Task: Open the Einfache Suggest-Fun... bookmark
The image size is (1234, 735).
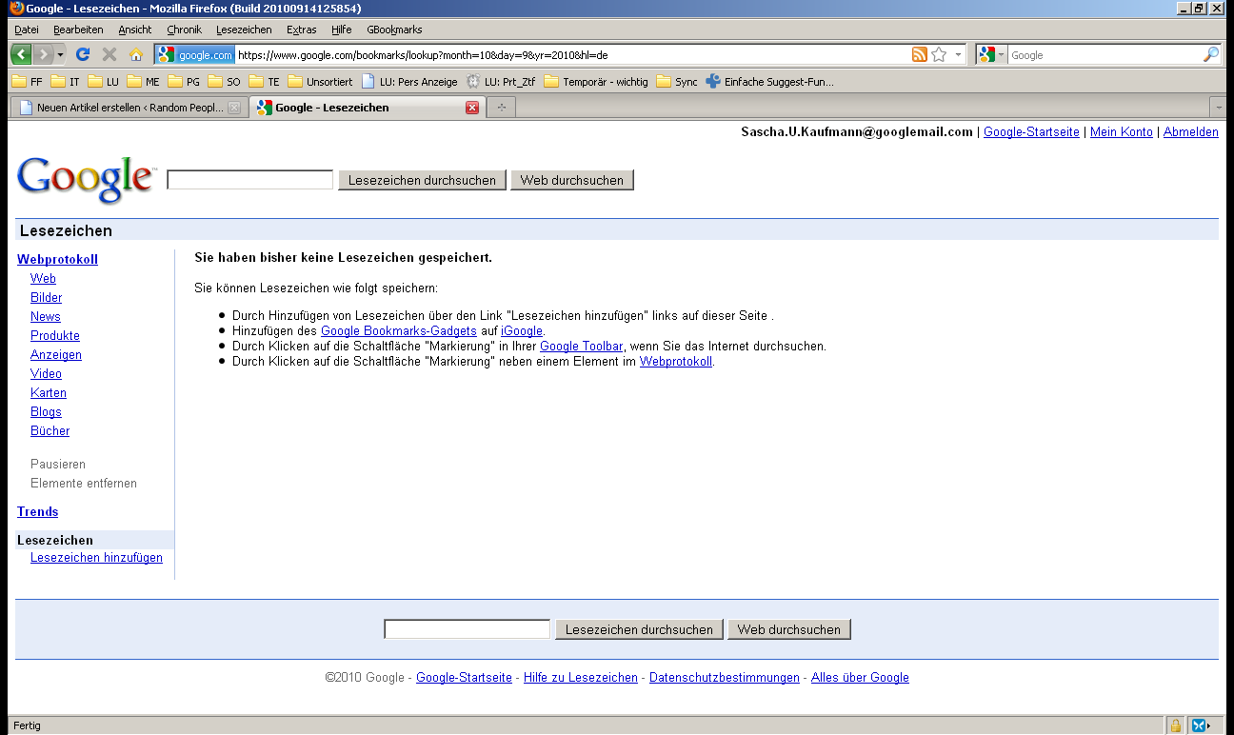Action: 769,82
